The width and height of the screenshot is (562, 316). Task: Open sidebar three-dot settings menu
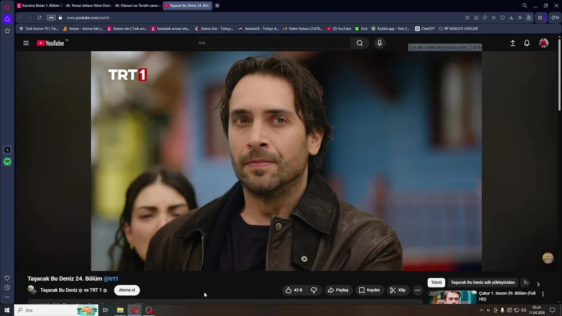click(7, 297)
